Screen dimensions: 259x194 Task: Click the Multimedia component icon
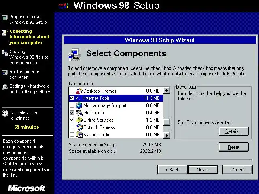79,113
